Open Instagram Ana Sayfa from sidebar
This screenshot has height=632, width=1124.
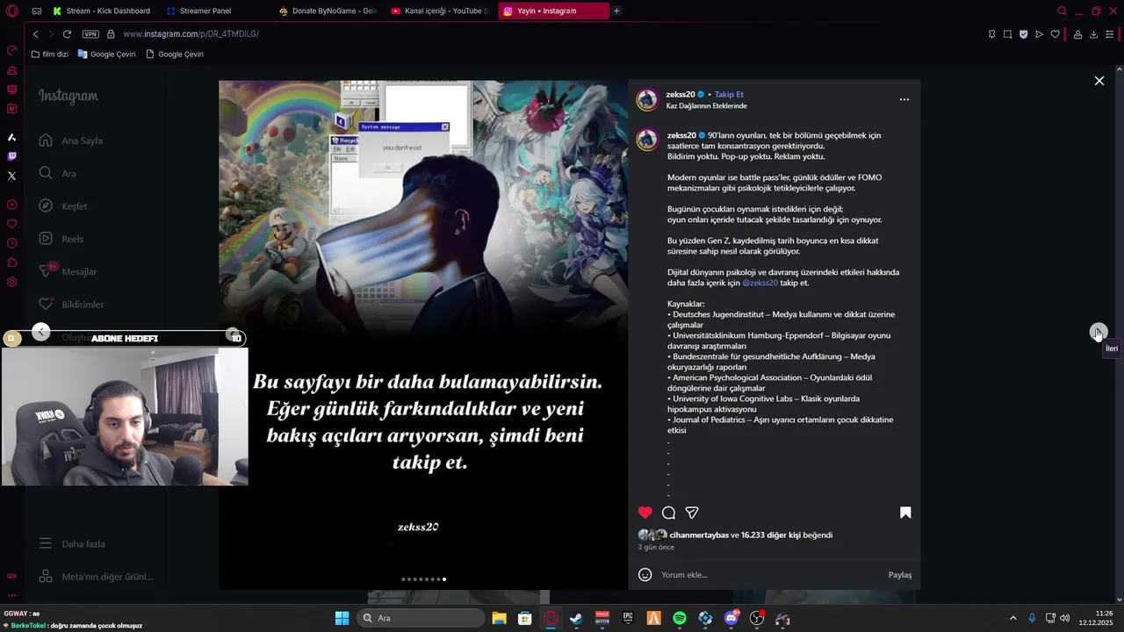coord(71,140)
